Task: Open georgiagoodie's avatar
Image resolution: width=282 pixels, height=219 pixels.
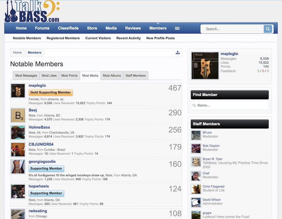Action: 18,167
